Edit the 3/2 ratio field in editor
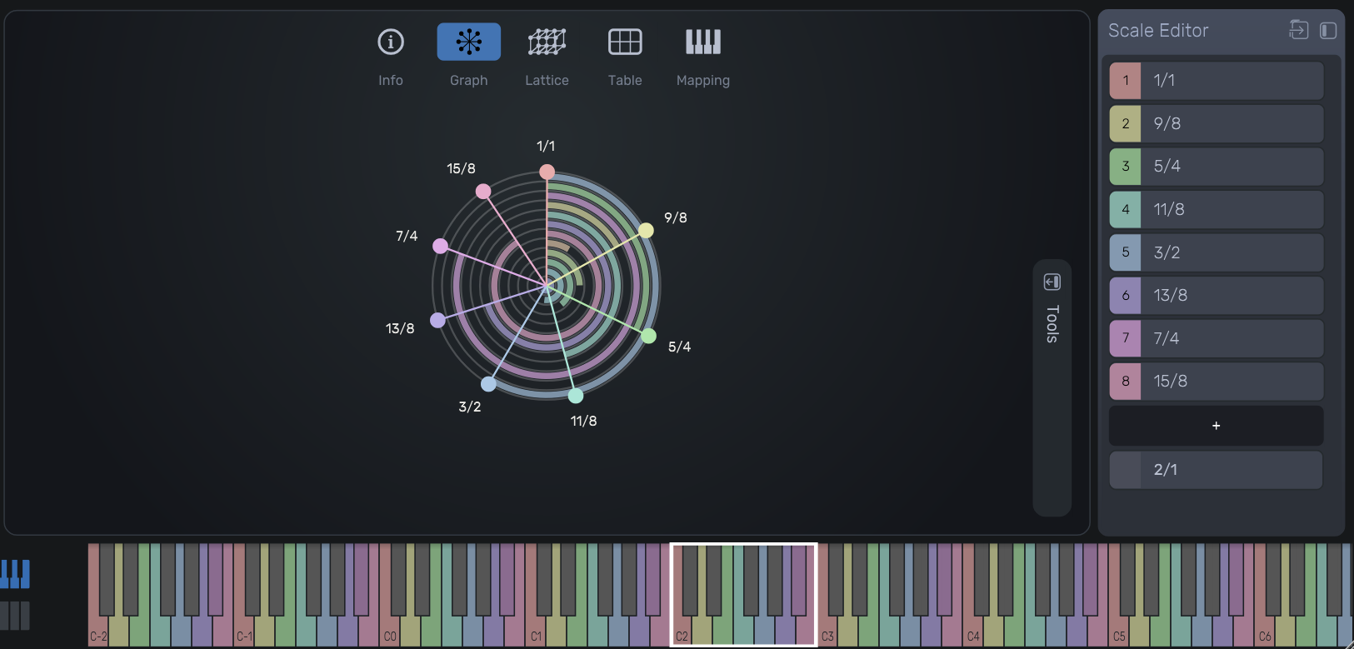Image resolution: width=1354 pixels, height=649 pixels. coord(1232,252)
